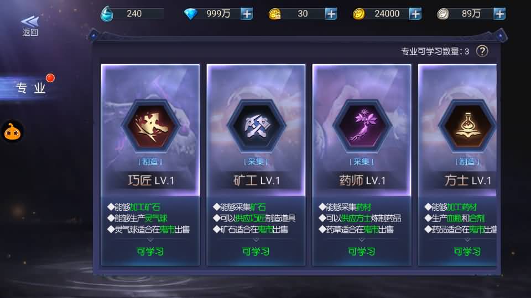Click 可学习 under the 方士 card
This screenshot has height=298, width=531.
coord(467,252)
